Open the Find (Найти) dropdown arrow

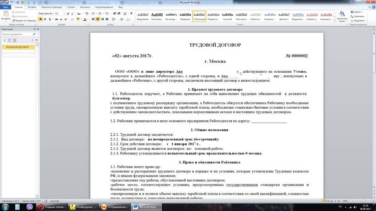(362, 12)
